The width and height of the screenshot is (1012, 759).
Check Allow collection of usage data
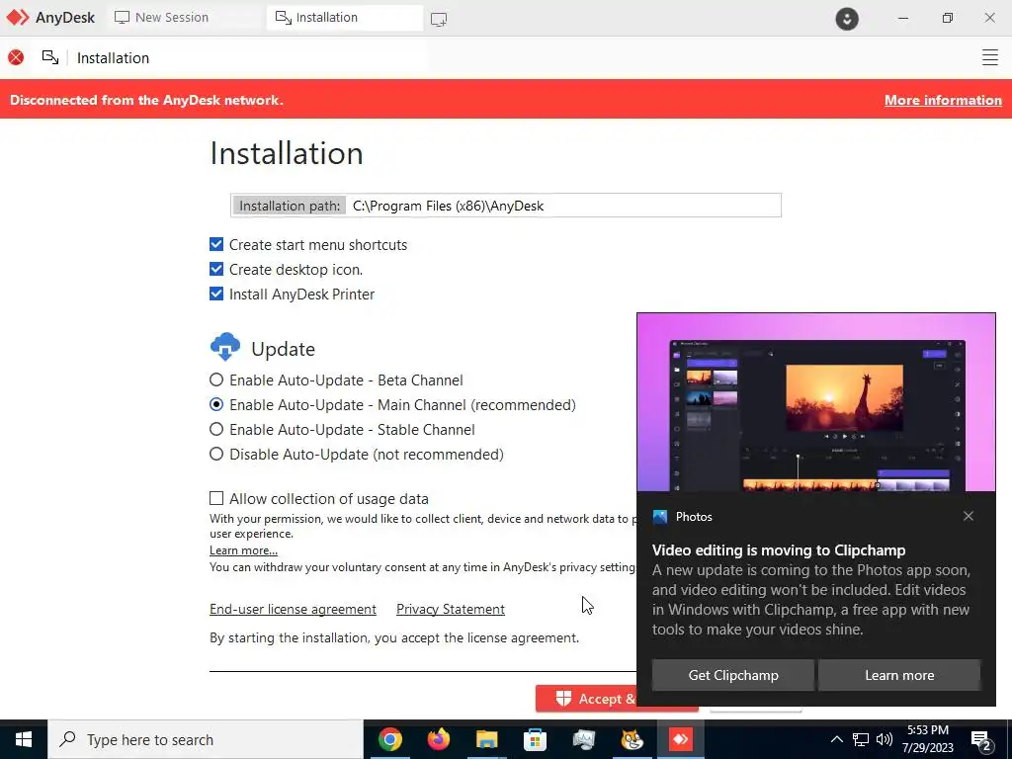(x=216, y=498)
